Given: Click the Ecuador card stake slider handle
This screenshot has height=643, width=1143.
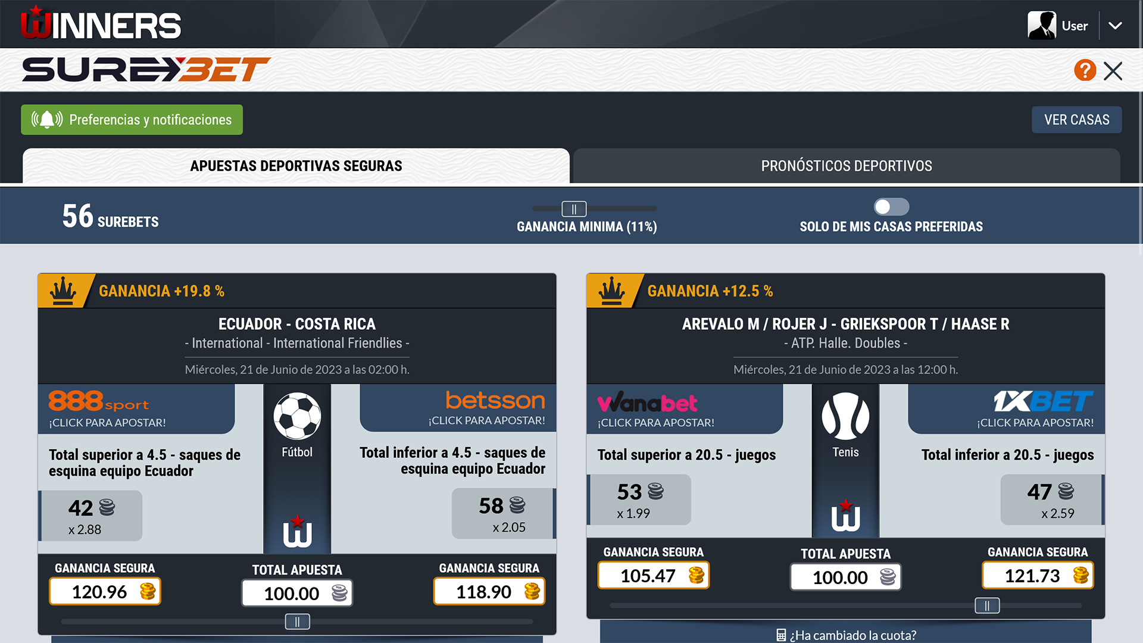Looking at the screenshot, I should (x=297, y=622).
